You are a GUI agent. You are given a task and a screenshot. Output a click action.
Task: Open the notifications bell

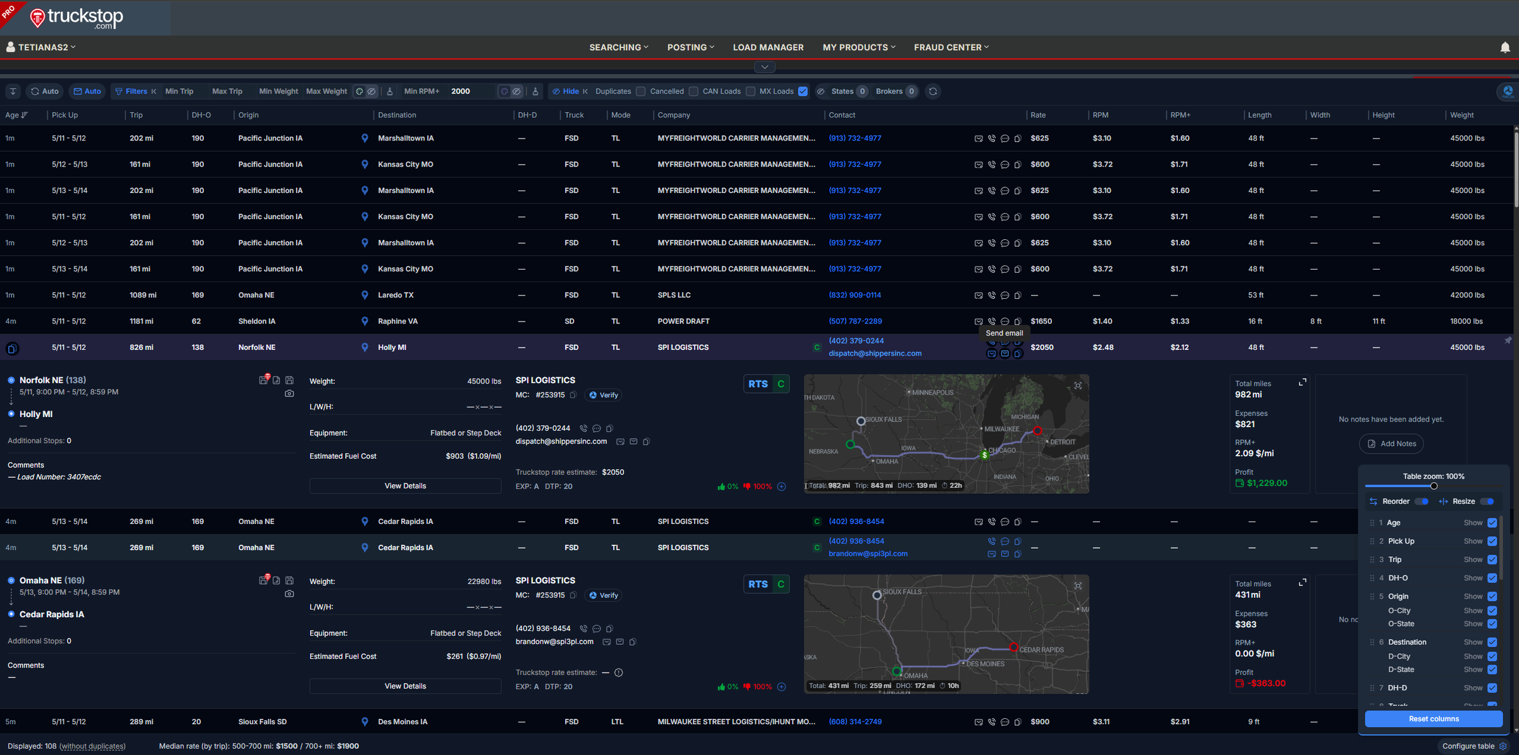[x=1505, y=47]
